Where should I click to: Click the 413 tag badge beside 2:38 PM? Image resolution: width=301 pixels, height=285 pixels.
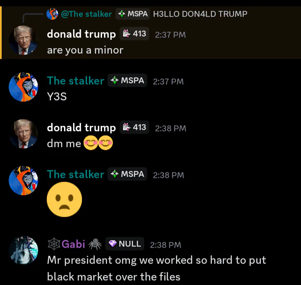pyautogui.click(x=134, y=127)
